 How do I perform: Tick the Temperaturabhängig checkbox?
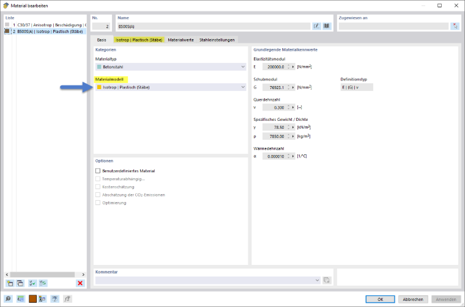[98, 179]
